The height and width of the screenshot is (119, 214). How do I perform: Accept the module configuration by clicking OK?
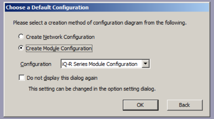(140, 105)
